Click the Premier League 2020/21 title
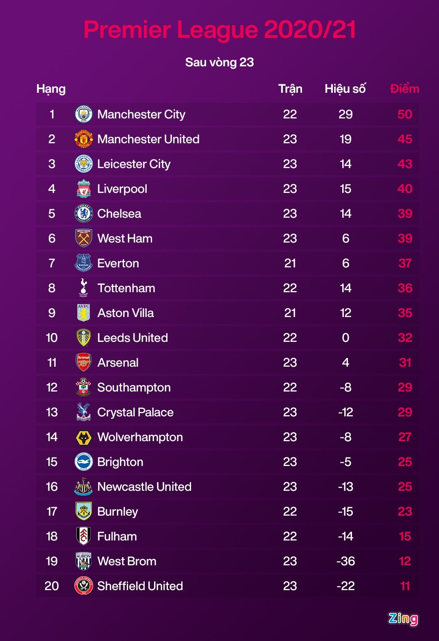Screen dimensions: 439x641 219,30
